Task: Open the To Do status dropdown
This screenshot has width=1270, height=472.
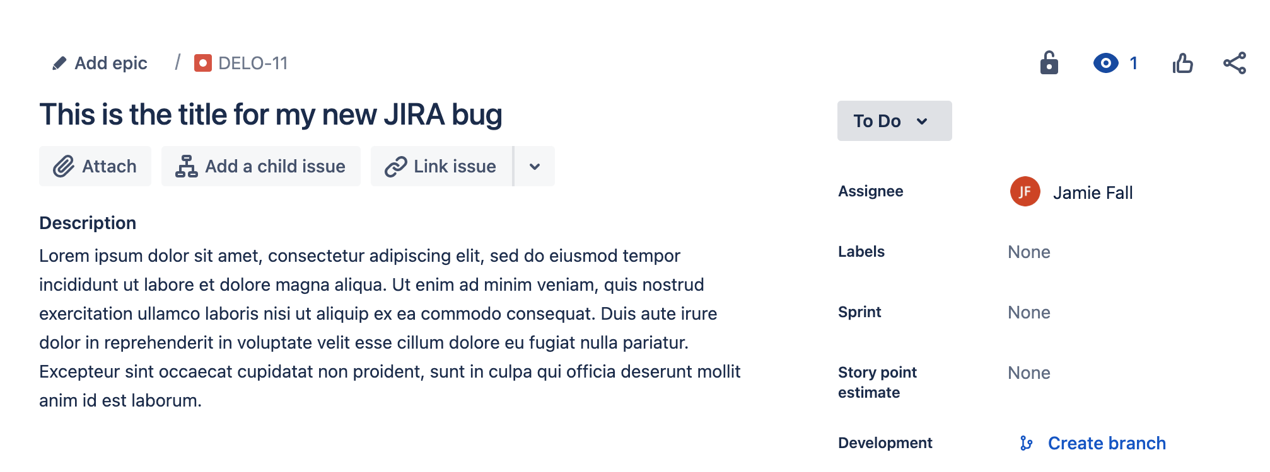Action: point(894,121)
